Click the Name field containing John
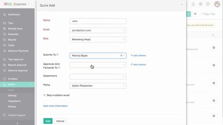 (98, 21)
